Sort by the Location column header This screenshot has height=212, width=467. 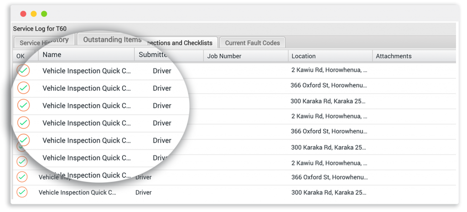point(330,56)
